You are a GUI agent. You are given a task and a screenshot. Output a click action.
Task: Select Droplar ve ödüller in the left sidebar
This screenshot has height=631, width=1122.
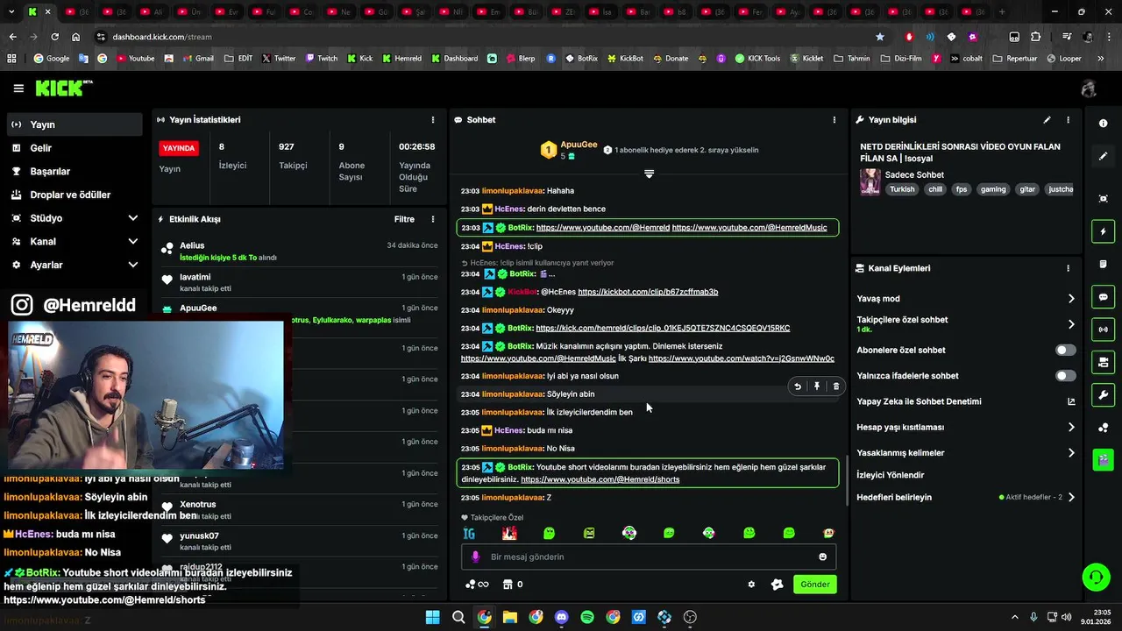click(75, 195)
